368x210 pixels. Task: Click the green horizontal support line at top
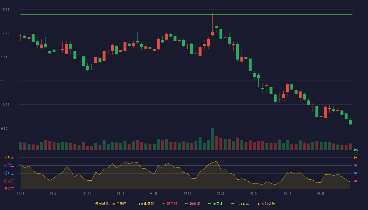coord(186,14)
